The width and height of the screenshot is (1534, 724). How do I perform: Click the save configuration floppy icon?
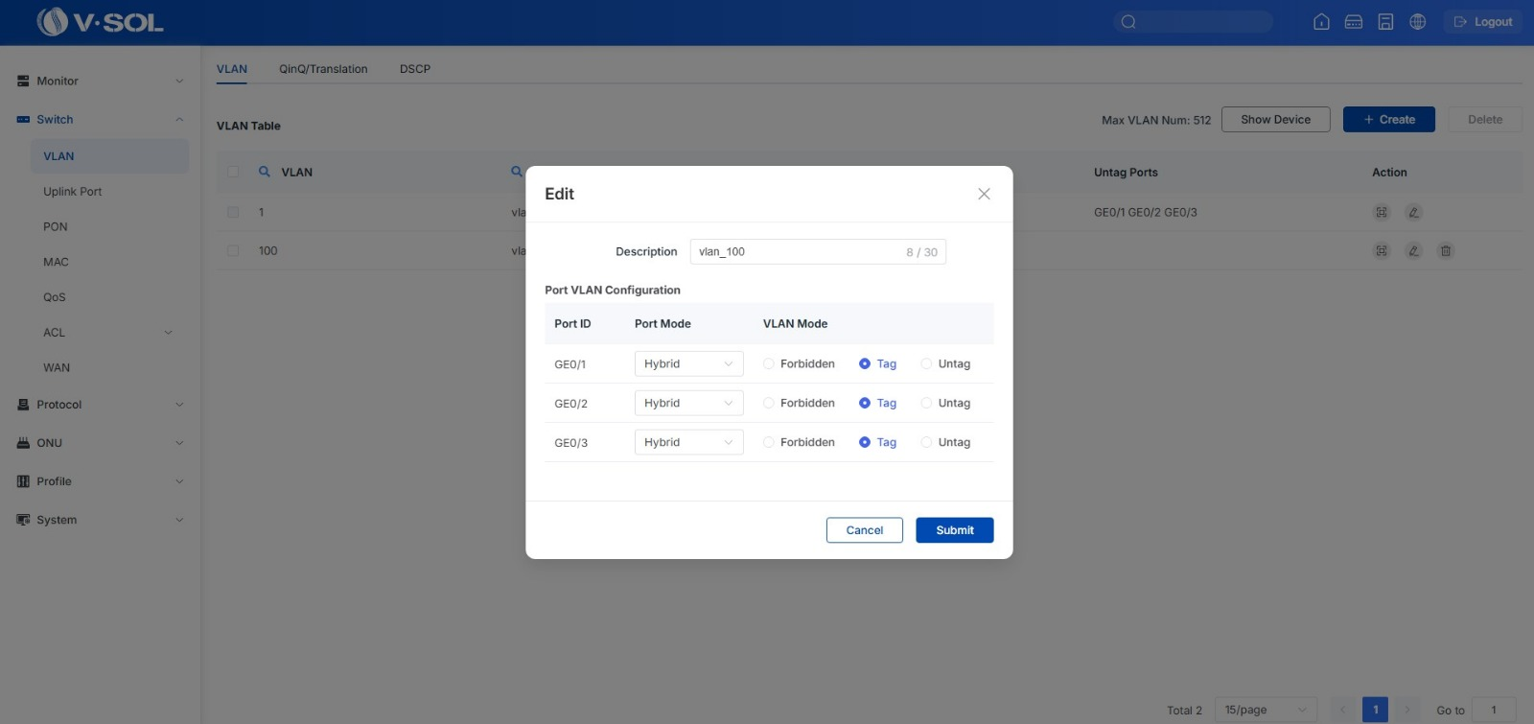click(1385, 22)
